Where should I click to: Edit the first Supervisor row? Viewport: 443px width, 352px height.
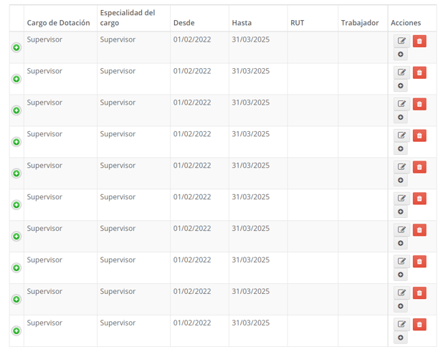click(401, 41)
